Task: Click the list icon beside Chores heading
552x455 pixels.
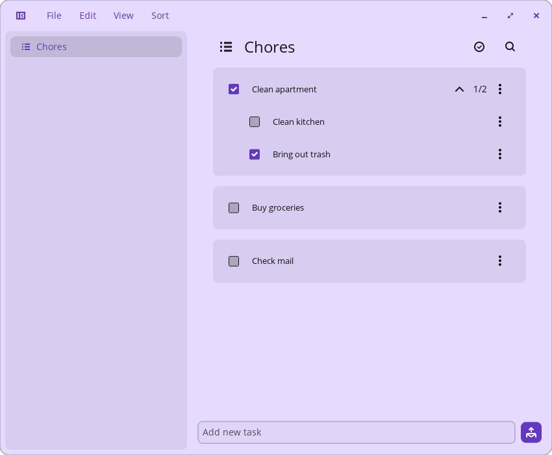Action: tap(226, 47)
